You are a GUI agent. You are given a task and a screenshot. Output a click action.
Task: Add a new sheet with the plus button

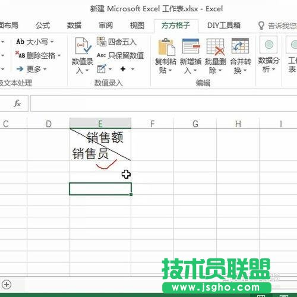7,285
